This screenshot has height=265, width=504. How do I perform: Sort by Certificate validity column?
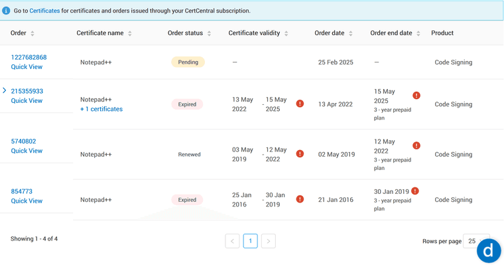286,33
